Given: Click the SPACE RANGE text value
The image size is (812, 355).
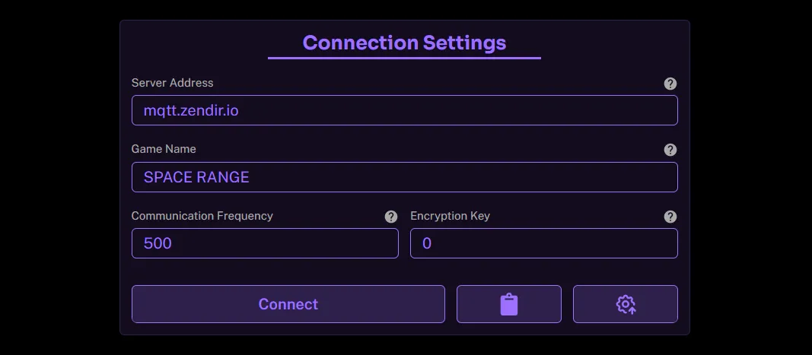Looking at the screenshot, I should pyautogui.click(x=196, y=177).
